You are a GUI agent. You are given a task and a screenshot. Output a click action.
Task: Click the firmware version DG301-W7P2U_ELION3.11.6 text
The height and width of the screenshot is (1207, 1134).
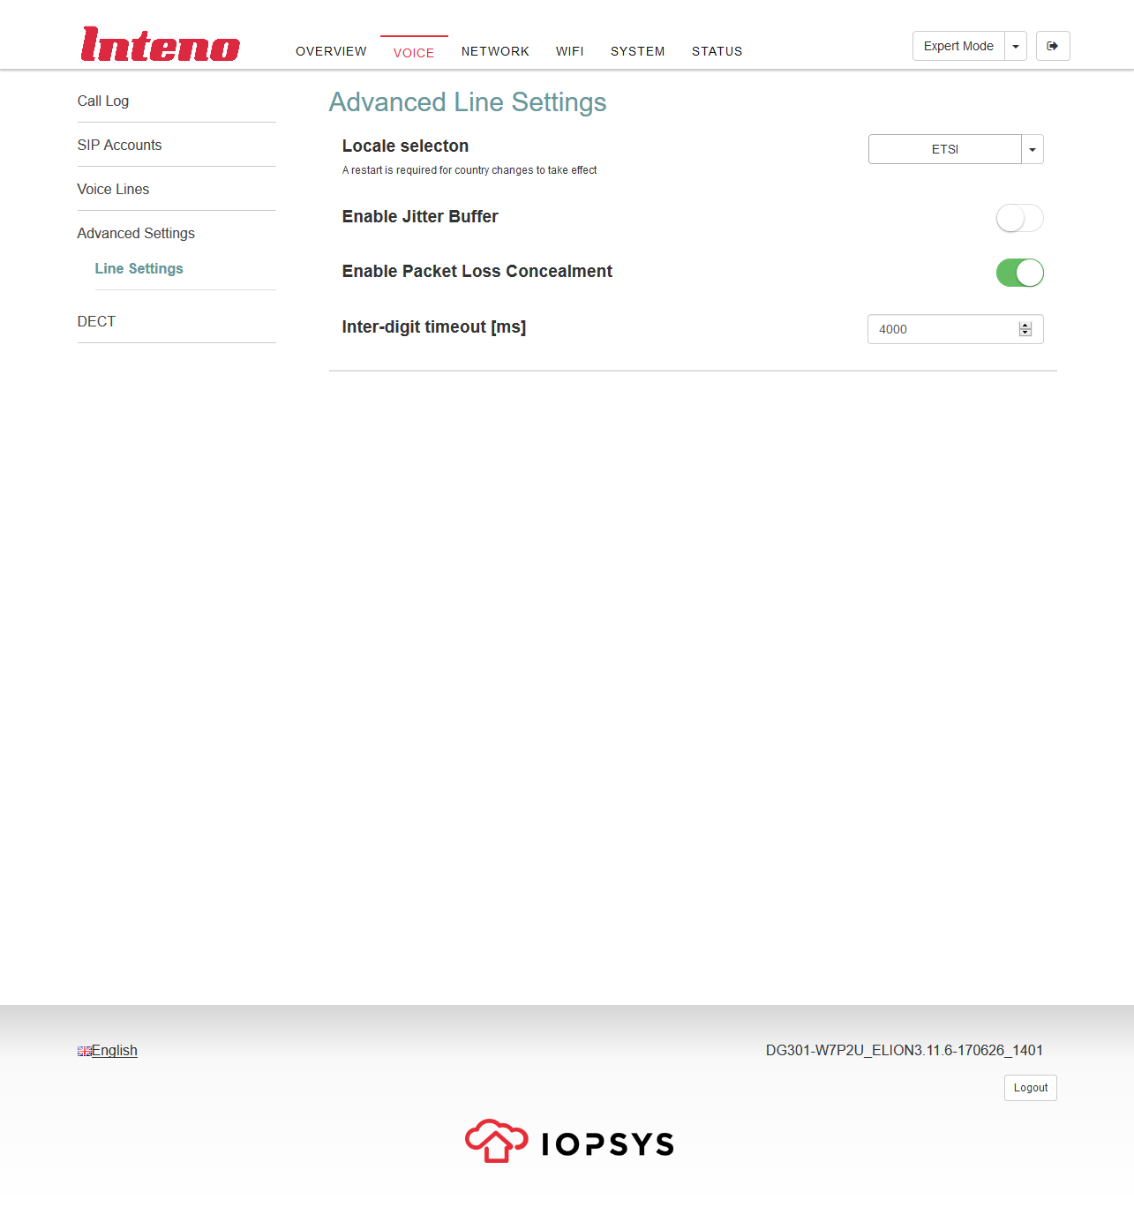[x=905, y=1050]
